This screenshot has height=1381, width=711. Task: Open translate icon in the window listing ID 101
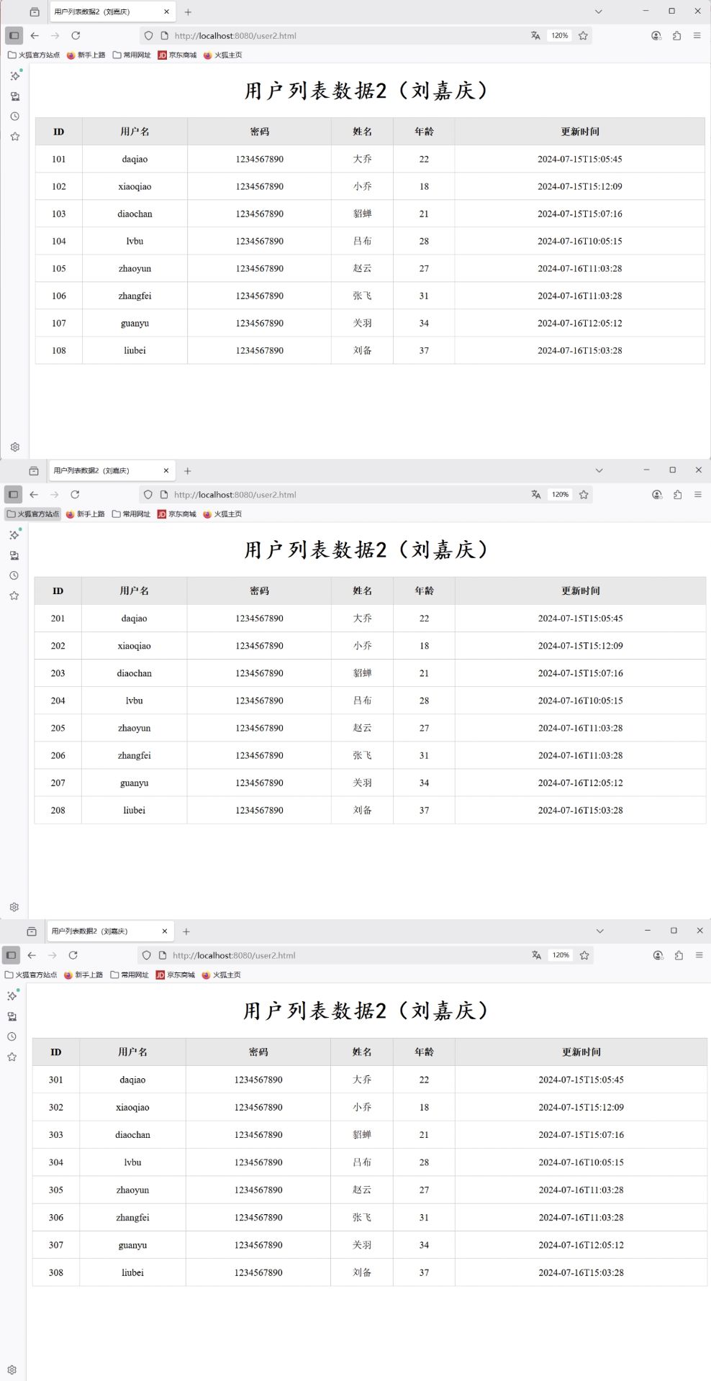point(535,35)
